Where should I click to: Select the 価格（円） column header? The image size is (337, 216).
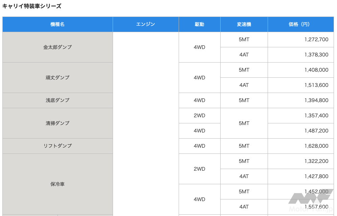(300, 24)
